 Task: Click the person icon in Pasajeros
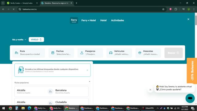(x=82, y=53)
